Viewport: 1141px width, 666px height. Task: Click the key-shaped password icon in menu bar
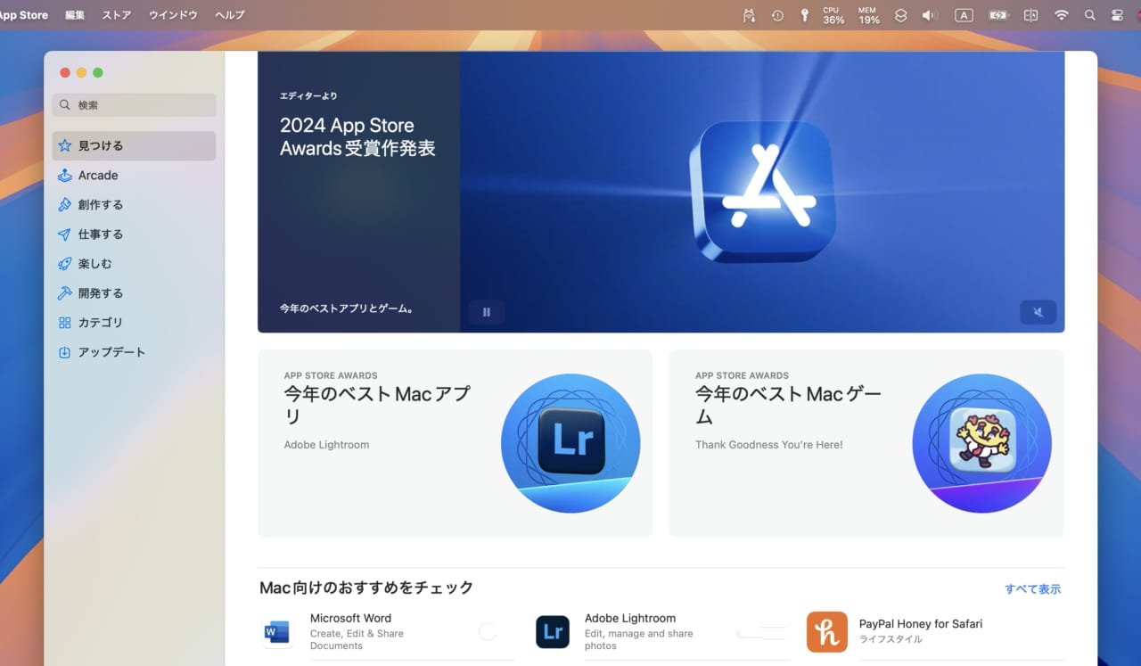tap(805, 15)
